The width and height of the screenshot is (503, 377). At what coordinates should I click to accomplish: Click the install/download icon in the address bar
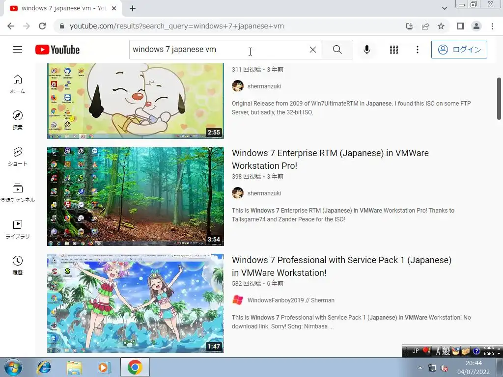410,26
